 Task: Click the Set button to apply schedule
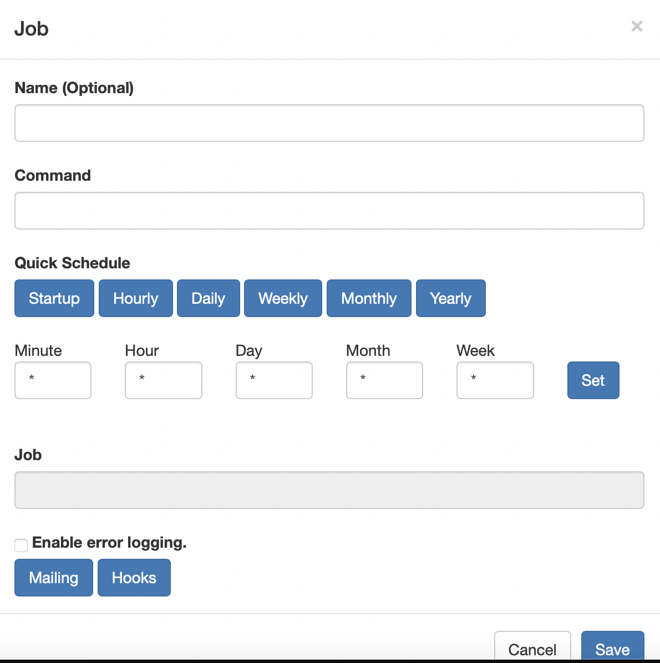click(593, 380)
